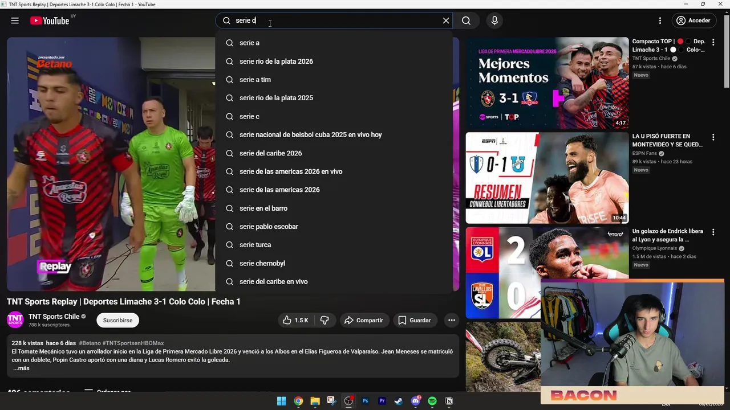Image resolution: width=730 pixels, height=410 pixels.
Task: Open 'Mejores Momentos 3-1' thumbnail
Action: (547, 83)
